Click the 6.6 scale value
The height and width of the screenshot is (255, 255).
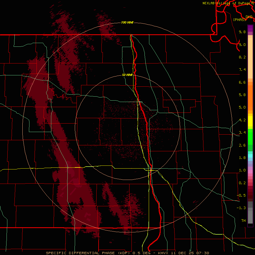pyautogui.click(x=242, y=82)
